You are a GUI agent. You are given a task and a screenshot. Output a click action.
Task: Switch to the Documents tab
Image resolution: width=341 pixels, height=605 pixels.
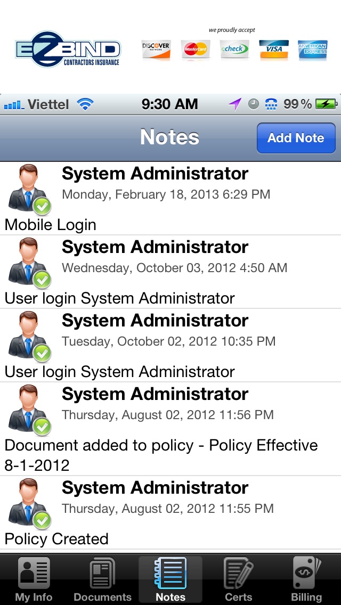point(102,579)
